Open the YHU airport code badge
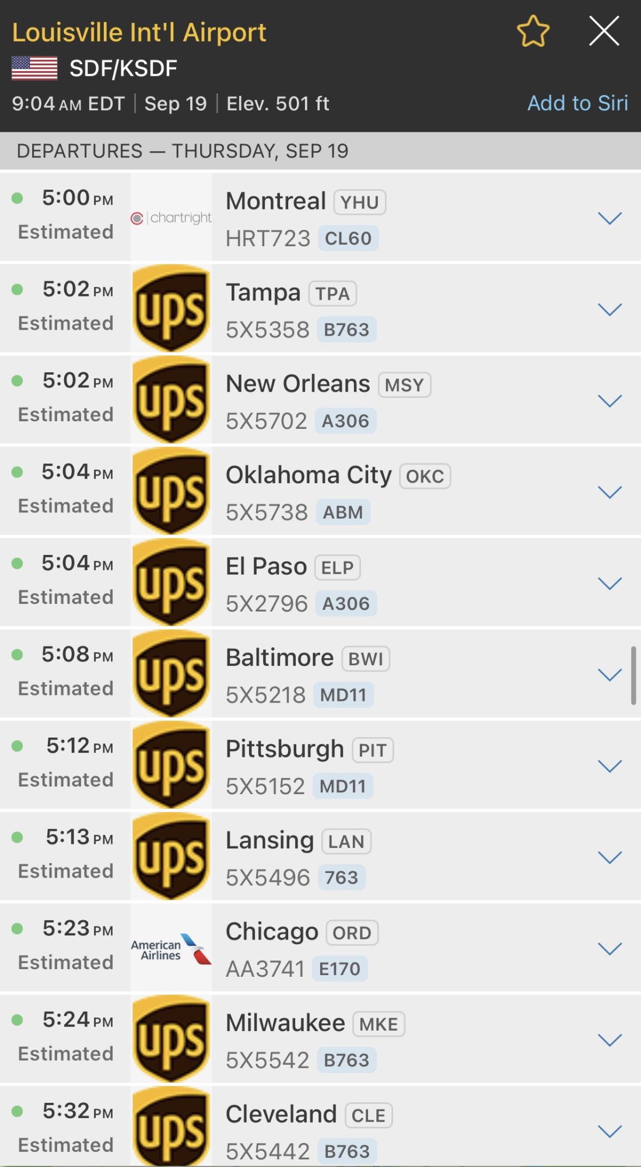The height and width of the screenshot is (1167, 641). 360,202
